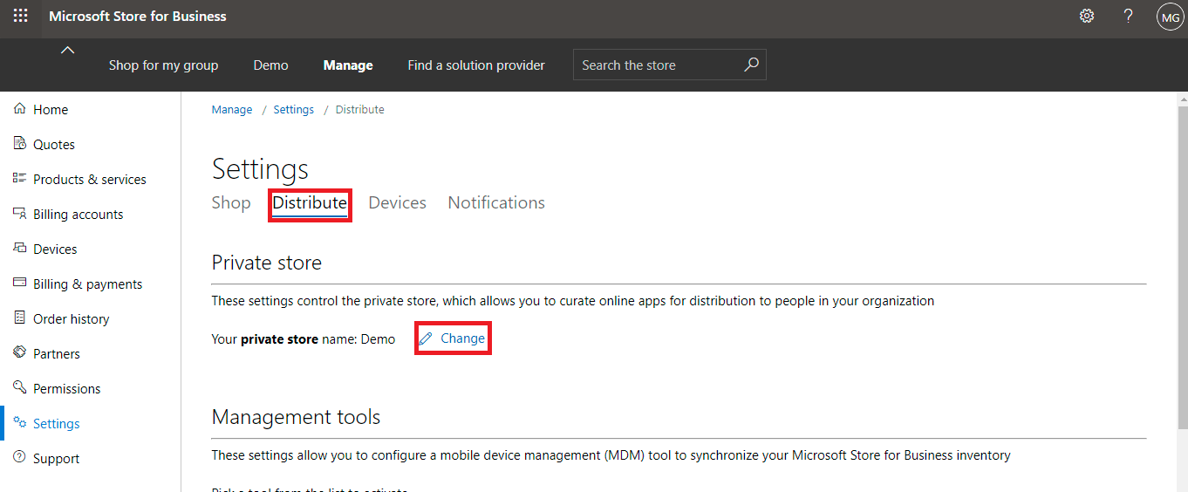Click the Products & services sidebar icon
Image resolution: width=1188 pixels, height=492 pixels.
tap(20, 178)
